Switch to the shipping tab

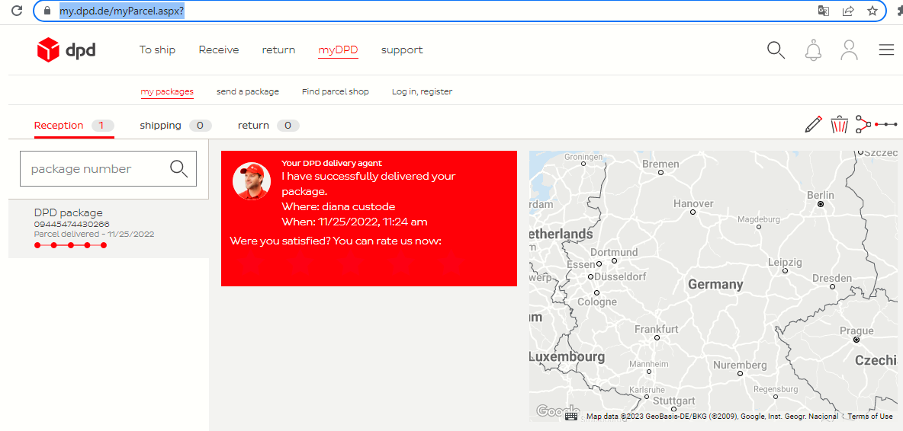160,126
